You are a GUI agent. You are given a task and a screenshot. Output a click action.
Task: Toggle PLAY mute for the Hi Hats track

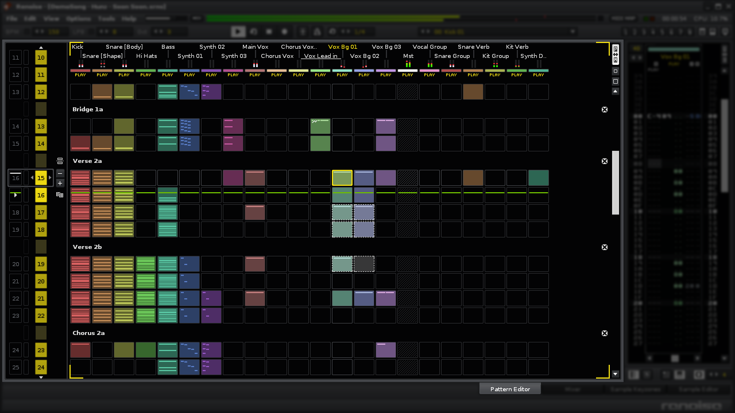[x=146, y=75]
